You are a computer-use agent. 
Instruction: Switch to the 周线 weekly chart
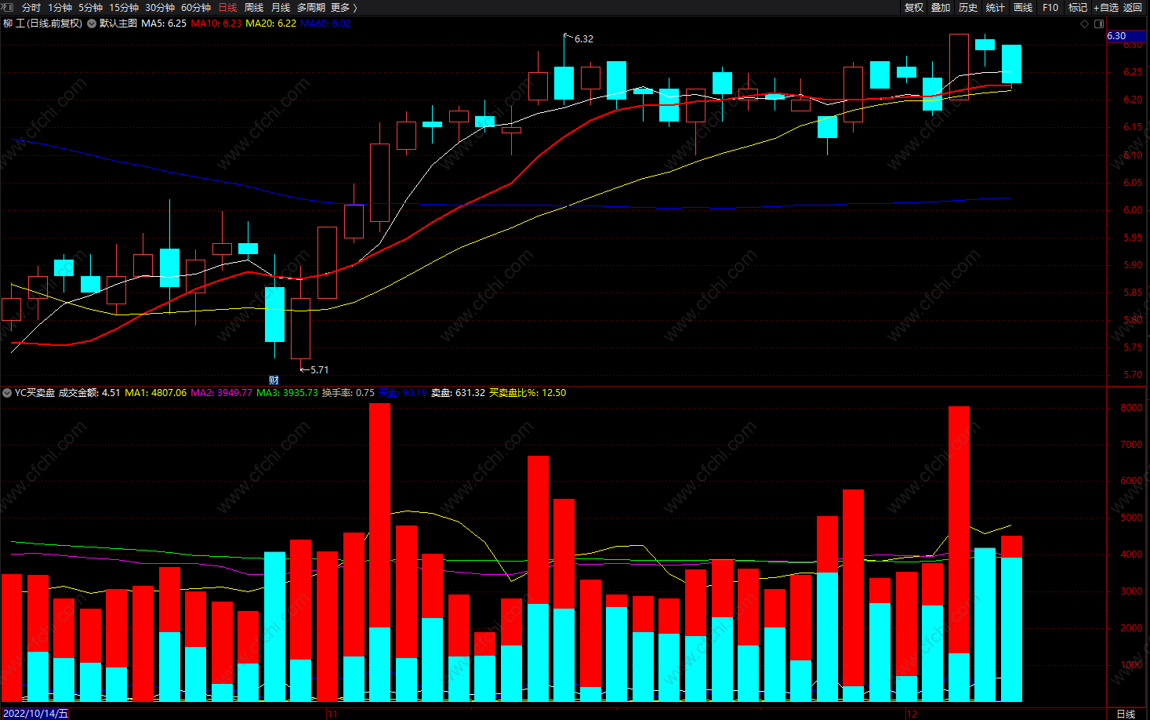point(254,7)
